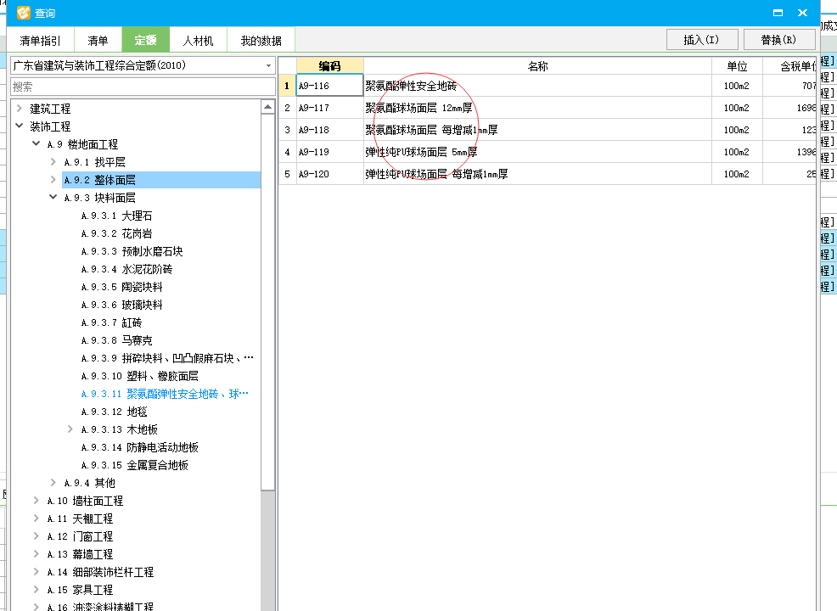Select A.9.3.14 防静电活动地板 item

click(139, 447)
